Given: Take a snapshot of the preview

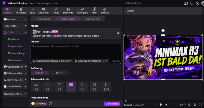Looking at the screenshot, I should click(190, 105).
